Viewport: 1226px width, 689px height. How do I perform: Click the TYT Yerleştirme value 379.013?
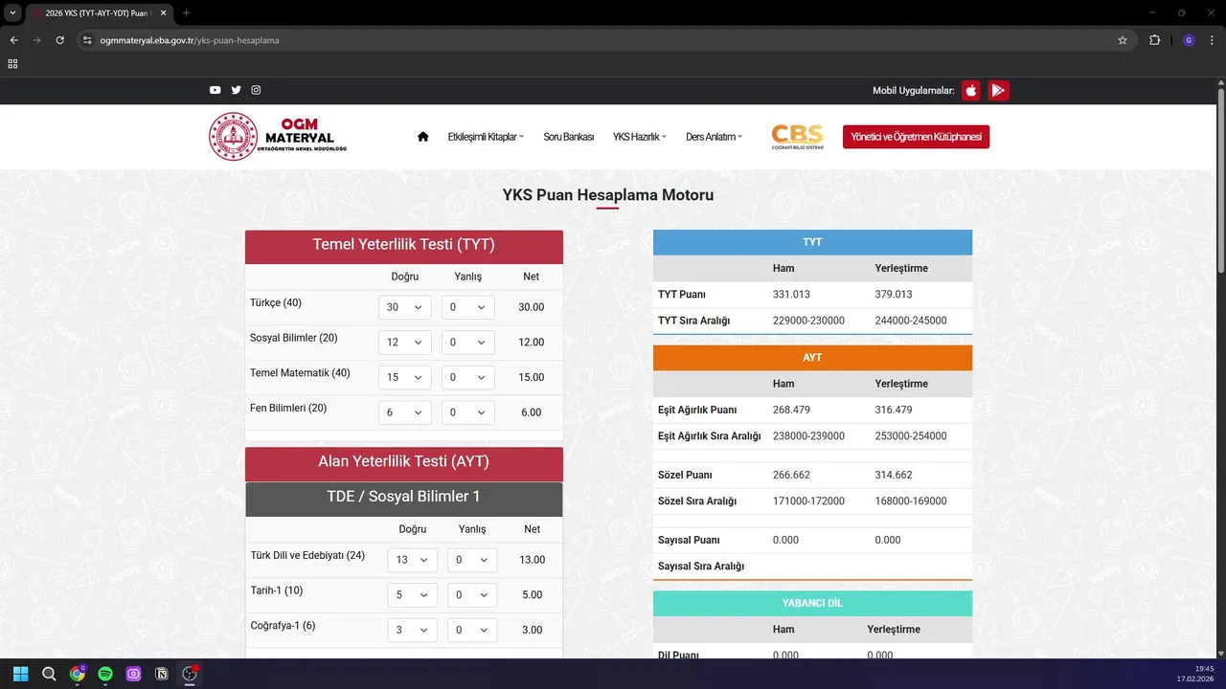click(x=894, y=295)
